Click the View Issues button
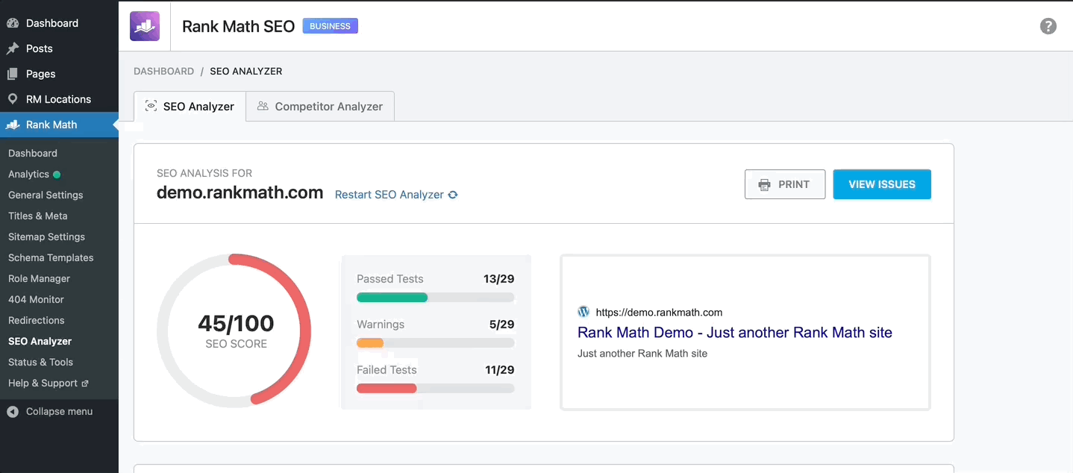This screenshot has width=1073, height=473. [x=882, y=184]
